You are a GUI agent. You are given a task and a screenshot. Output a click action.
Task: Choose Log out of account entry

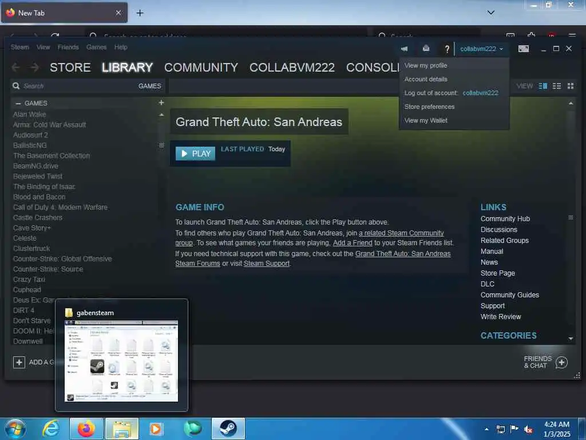[x=454, y=93]
